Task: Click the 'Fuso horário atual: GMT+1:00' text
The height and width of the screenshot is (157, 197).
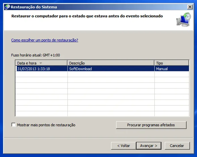Action: [x=36, y=55]
